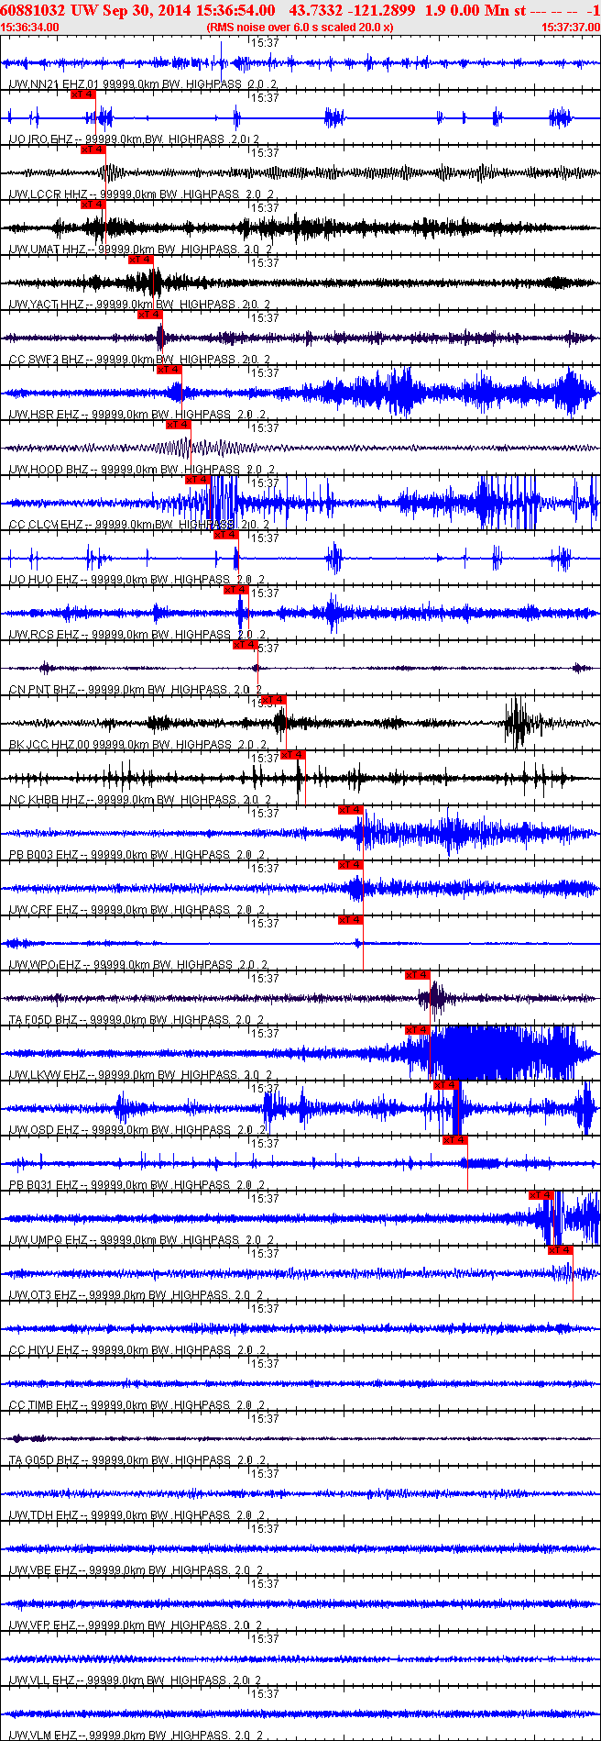Click the red pick flag above UW.RCS trace
Image resolution: width=601 pixels, height=1741 pixels.
point(235,590)
